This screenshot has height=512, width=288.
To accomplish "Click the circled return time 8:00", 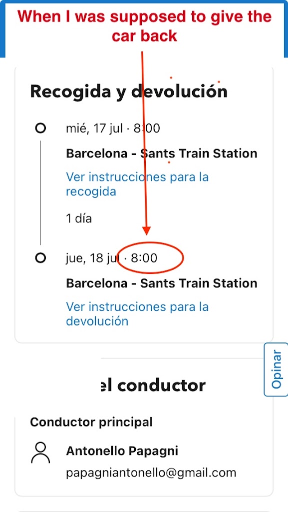I will click(x=144, y=258).
